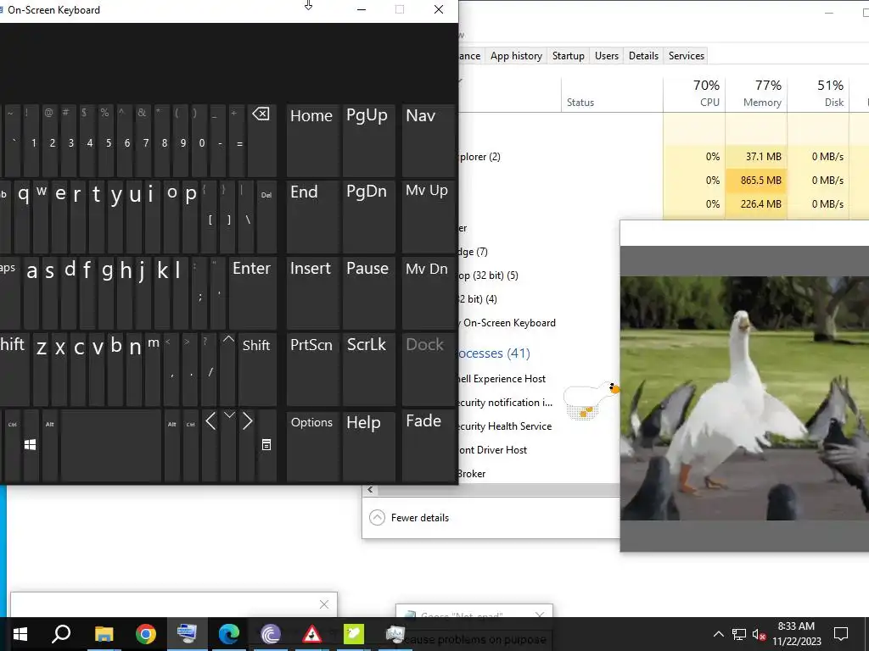Launch Google Chrome from the taskbar

click(146, 634)
